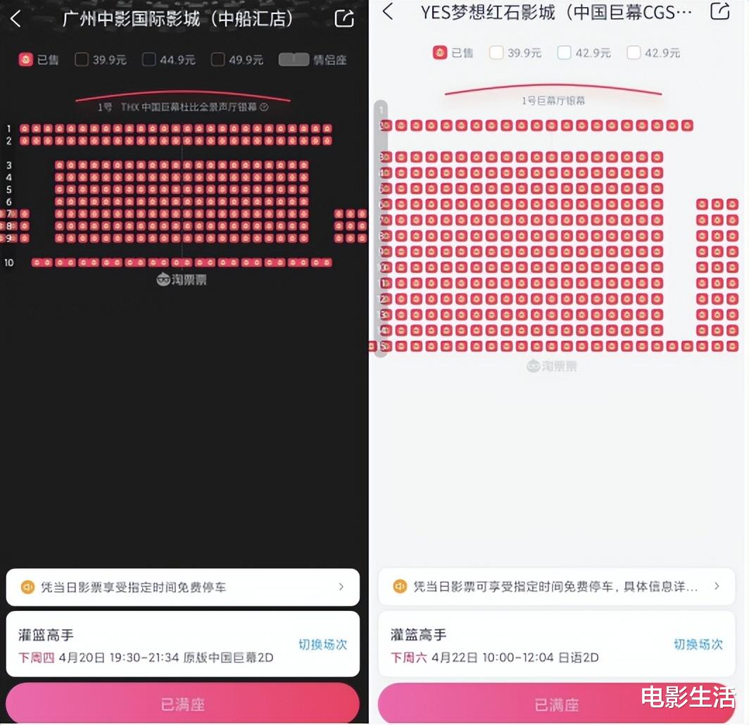Select the 44.9元 seat legend box
This screenshot has height=725, width=749.
pos(149,60)
